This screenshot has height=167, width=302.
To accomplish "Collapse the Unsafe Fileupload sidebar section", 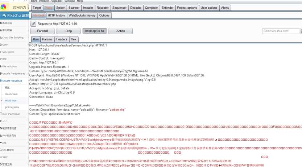I will pyautogui.click(x=12, y=81).
